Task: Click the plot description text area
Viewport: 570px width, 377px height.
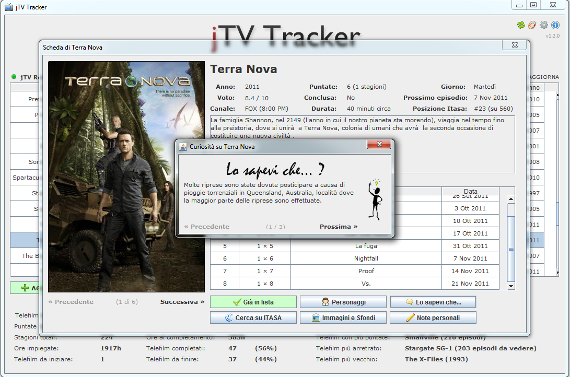Action: pyautogui.click(x=363, y=145)
